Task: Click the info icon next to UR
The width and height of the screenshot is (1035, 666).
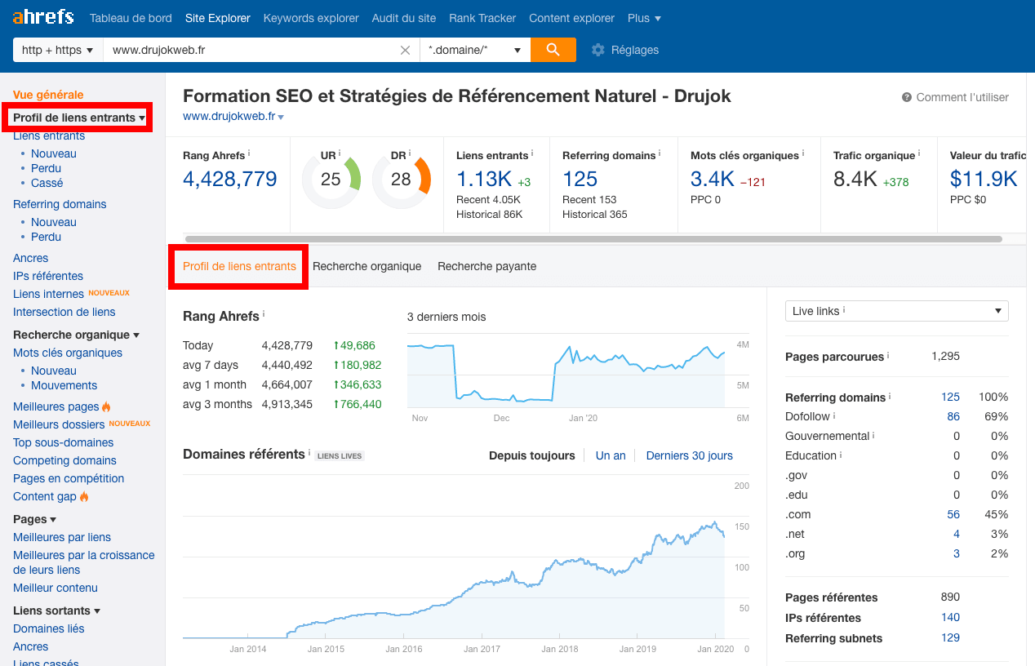Action: pyautogui.click(x=339, y=153)
